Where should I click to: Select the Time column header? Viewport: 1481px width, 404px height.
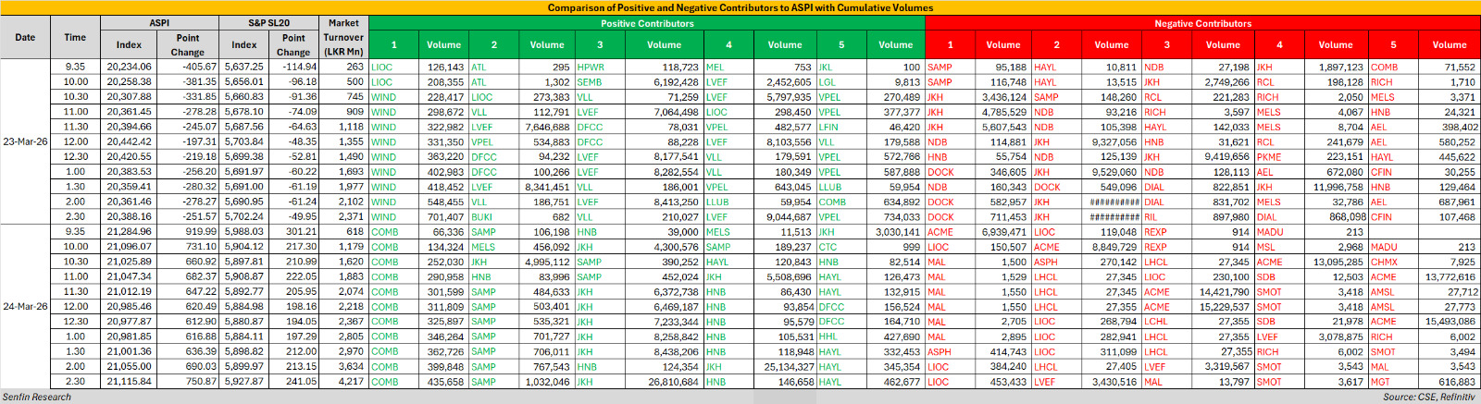tap(75, 38)
